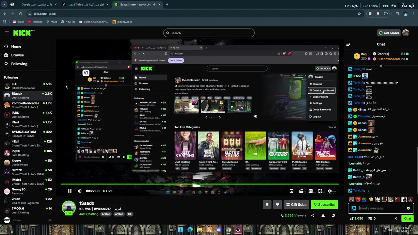Open chat settings gear near Chat button
Image resolution: width=418 pixels, height=235 pixels.
(x=396, y=219)
